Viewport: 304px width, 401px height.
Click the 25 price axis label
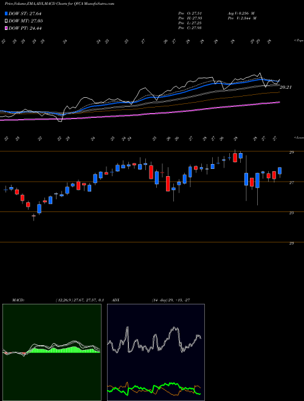click(x=291, y=213)
